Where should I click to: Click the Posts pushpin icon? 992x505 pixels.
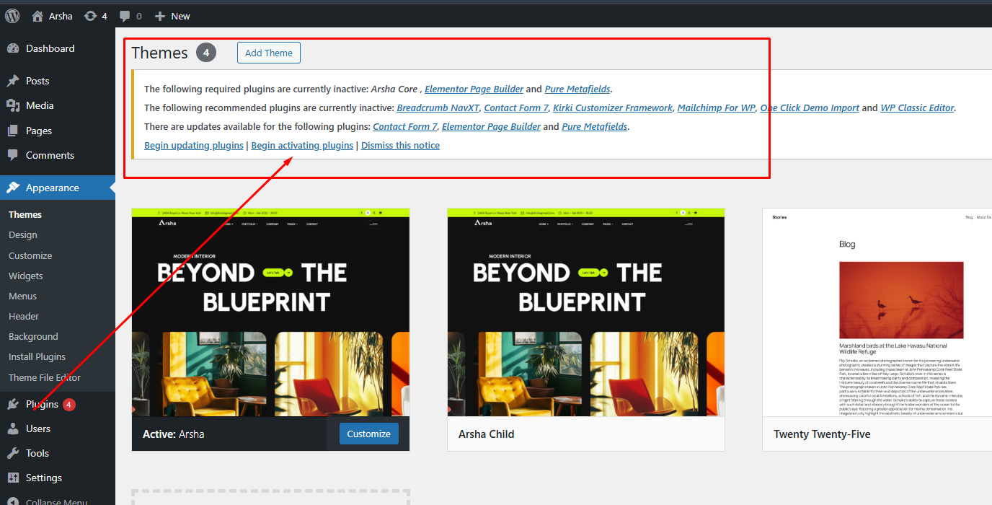pos(13,81)
